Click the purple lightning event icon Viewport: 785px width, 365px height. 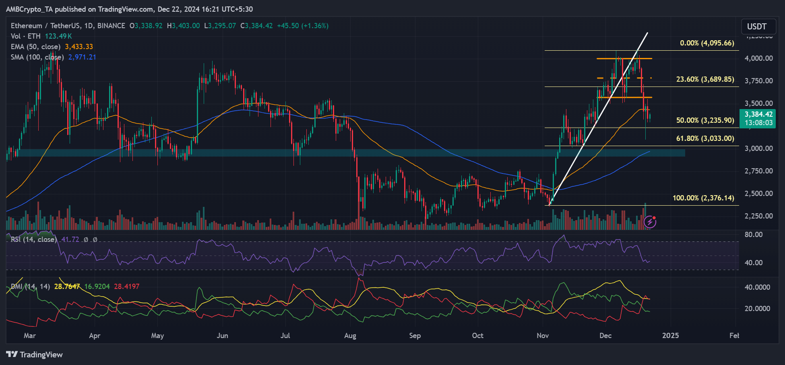point(650,222)
